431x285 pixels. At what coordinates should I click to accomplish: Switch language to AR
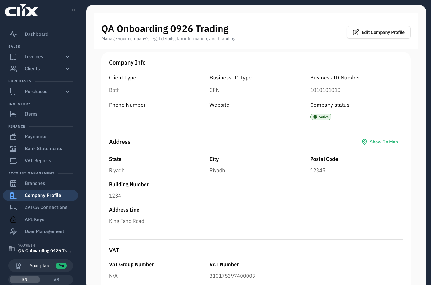[56, 280]
